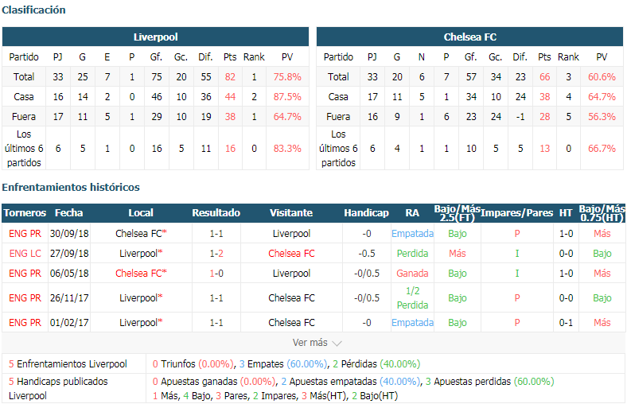Select the Chelsea FC standings table header

pyautogui.click(x=469, y=37)
